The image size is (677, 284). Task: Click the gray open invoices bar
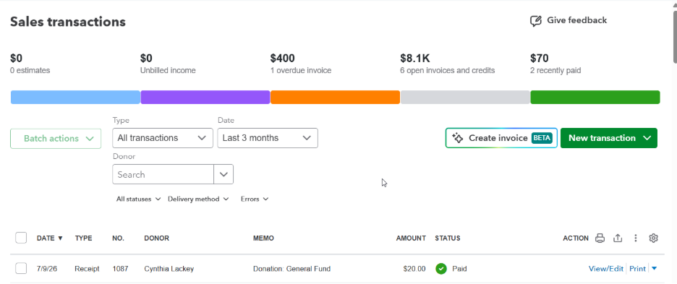pos(465,97)
